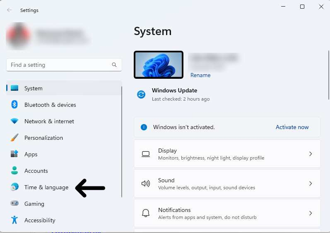Click the Apps icon in sidebar
Screen dimensions: 330x233
click(x=14, y=154)
